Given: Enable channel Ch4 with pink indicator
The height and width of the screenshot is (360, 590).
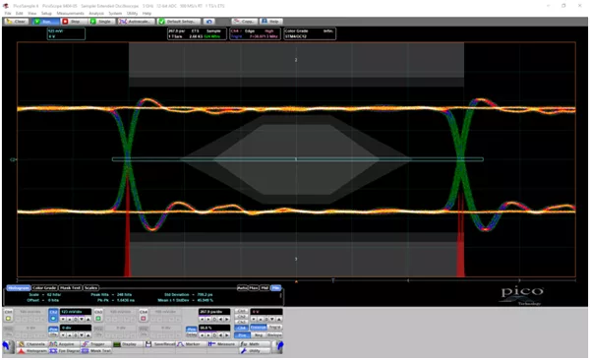Looking at the screenshot, I should pyautogui.click(x=143, y=315).
